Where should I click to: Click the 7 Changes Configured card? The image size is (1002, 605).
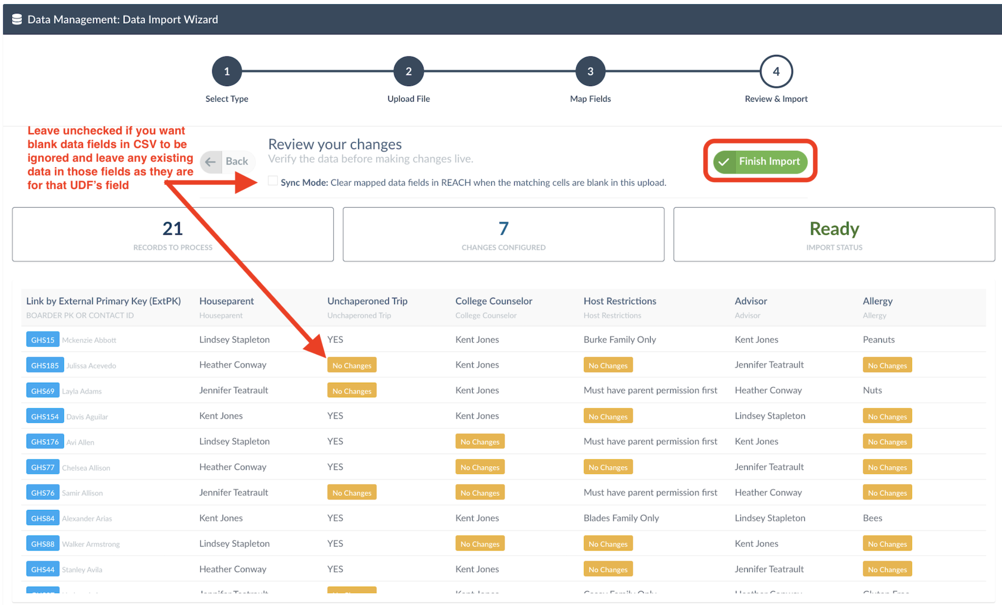tap(504, 234)
